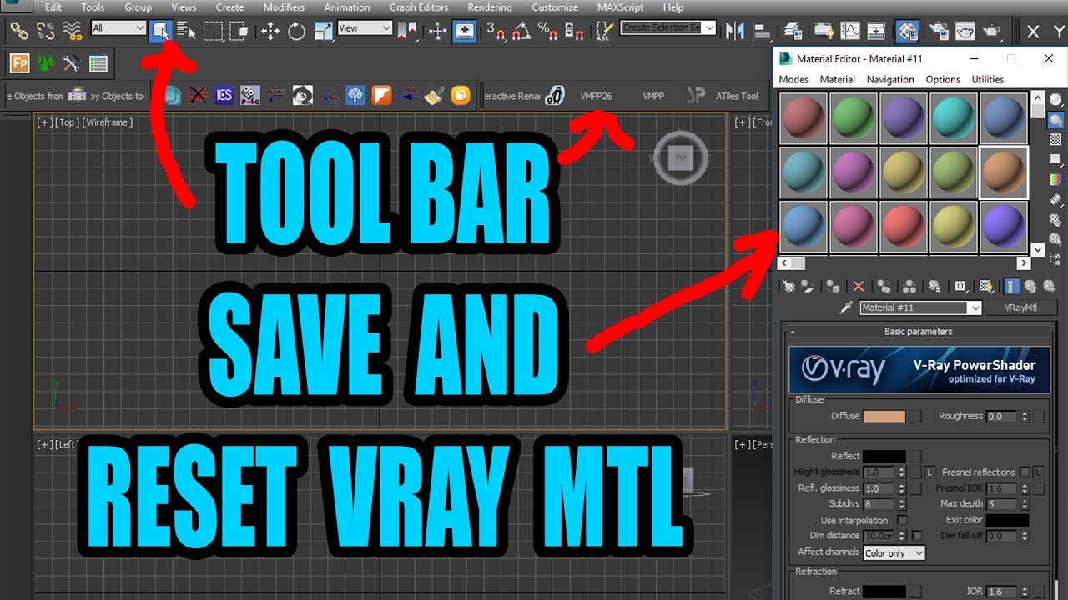Click the map button beside Diffuse swatch

point(916,416)
